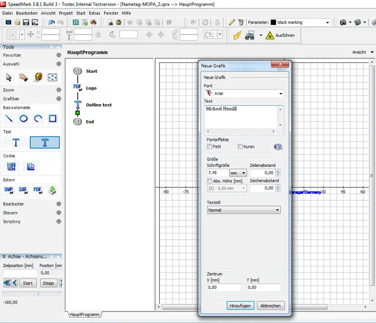Pick the barcode tool under Codes

click(12, 166)
